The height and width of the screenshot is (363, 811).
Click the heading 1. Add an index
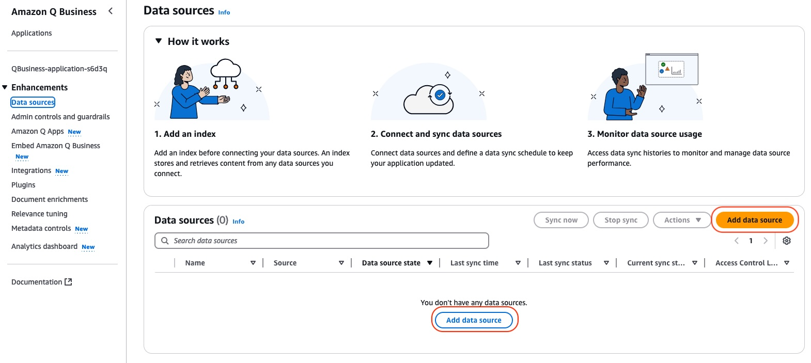[x=185, y=134]
